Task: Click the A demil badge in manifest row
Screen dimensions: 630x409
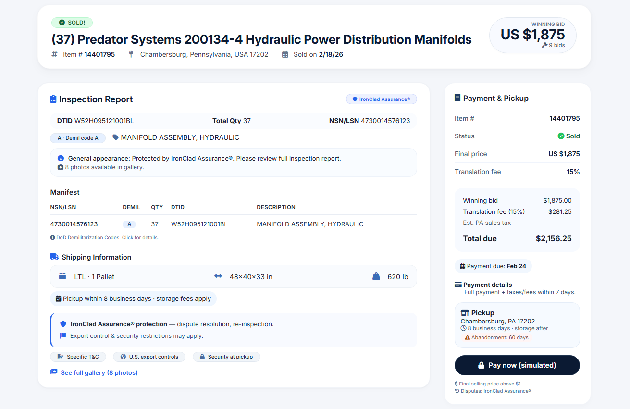Action: tap(129, 224)
